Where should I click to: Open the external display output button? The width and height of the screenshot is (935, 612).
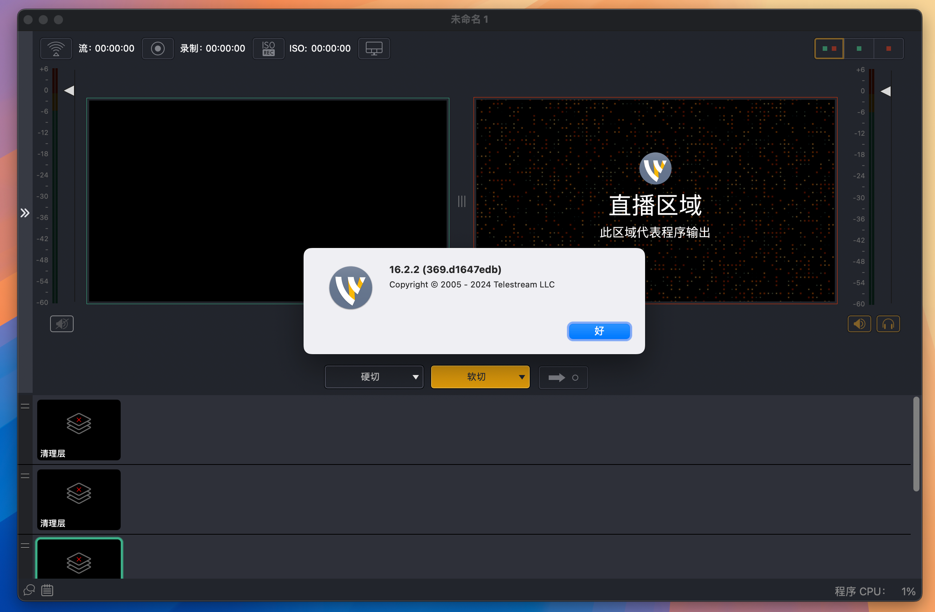click(374, 49)
